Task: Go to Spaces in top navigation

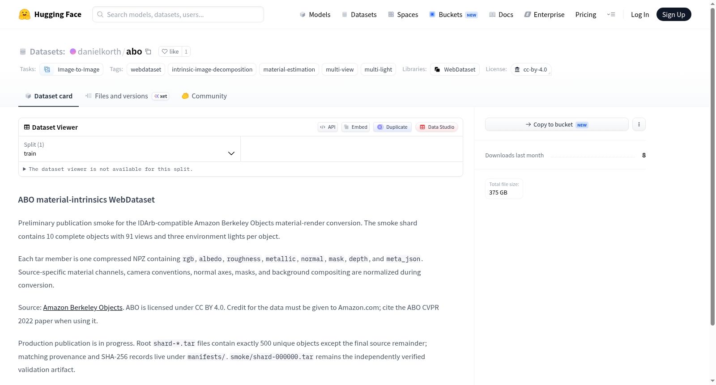Action: coord(403,14)
